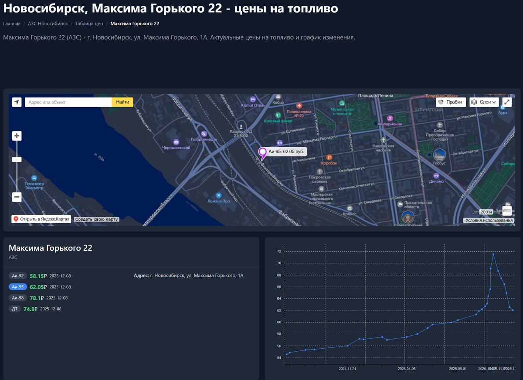Select the Аи-98 fuel badge
The image size is (523, 380).
tap(18, 298)
